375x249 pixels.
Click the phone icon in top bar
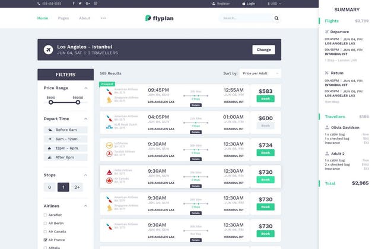(39, 4)
